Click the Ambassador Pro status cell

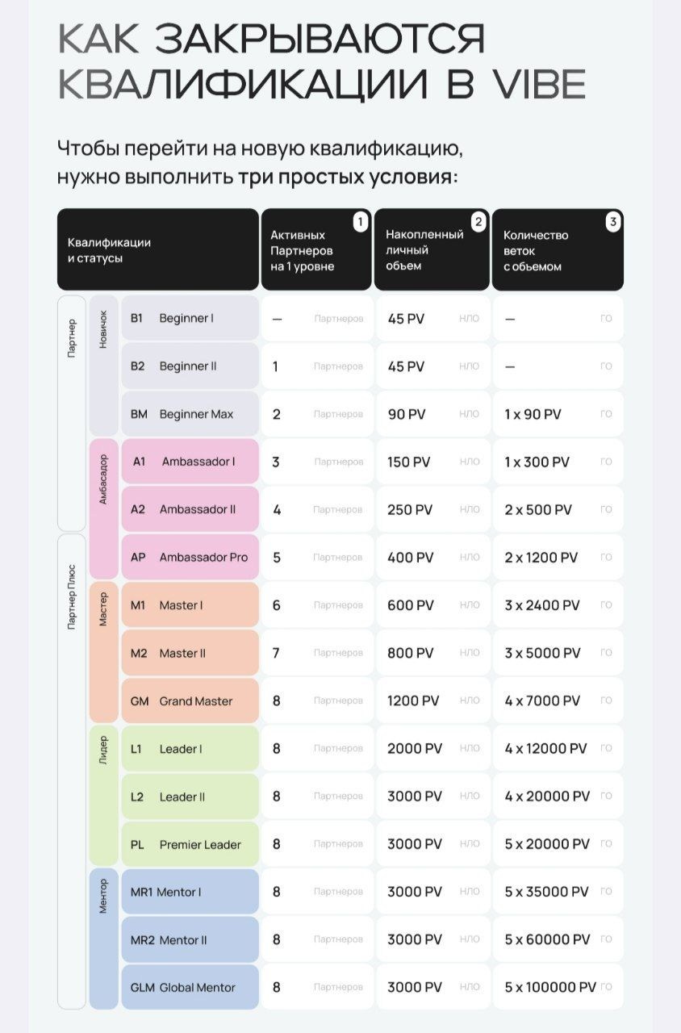tap(190, 558)
